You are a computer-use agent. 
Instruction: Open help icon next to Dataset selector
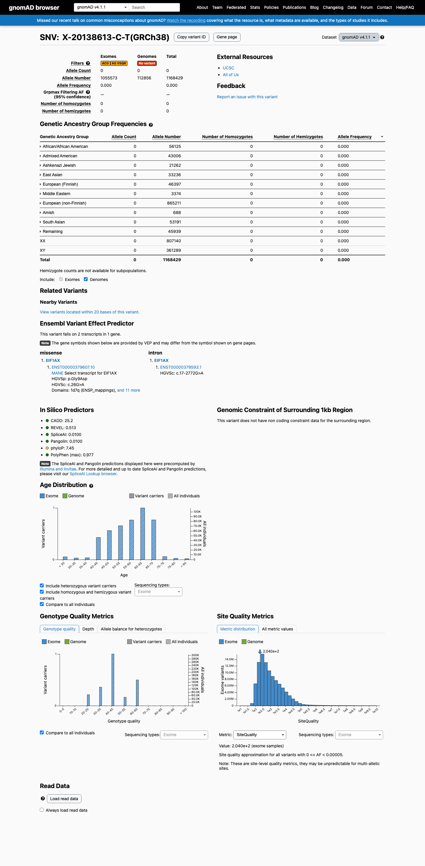pos(382,37)
